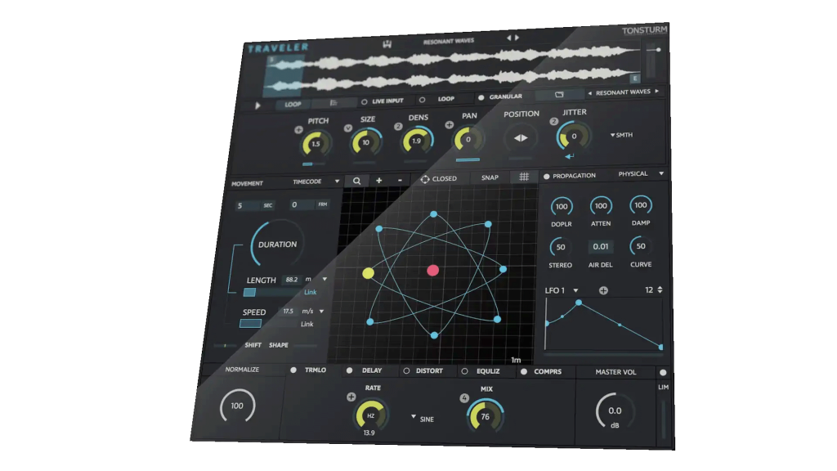
Task: Click the add point plus icon beside LFO 1
Action: [x=603, y=290]
